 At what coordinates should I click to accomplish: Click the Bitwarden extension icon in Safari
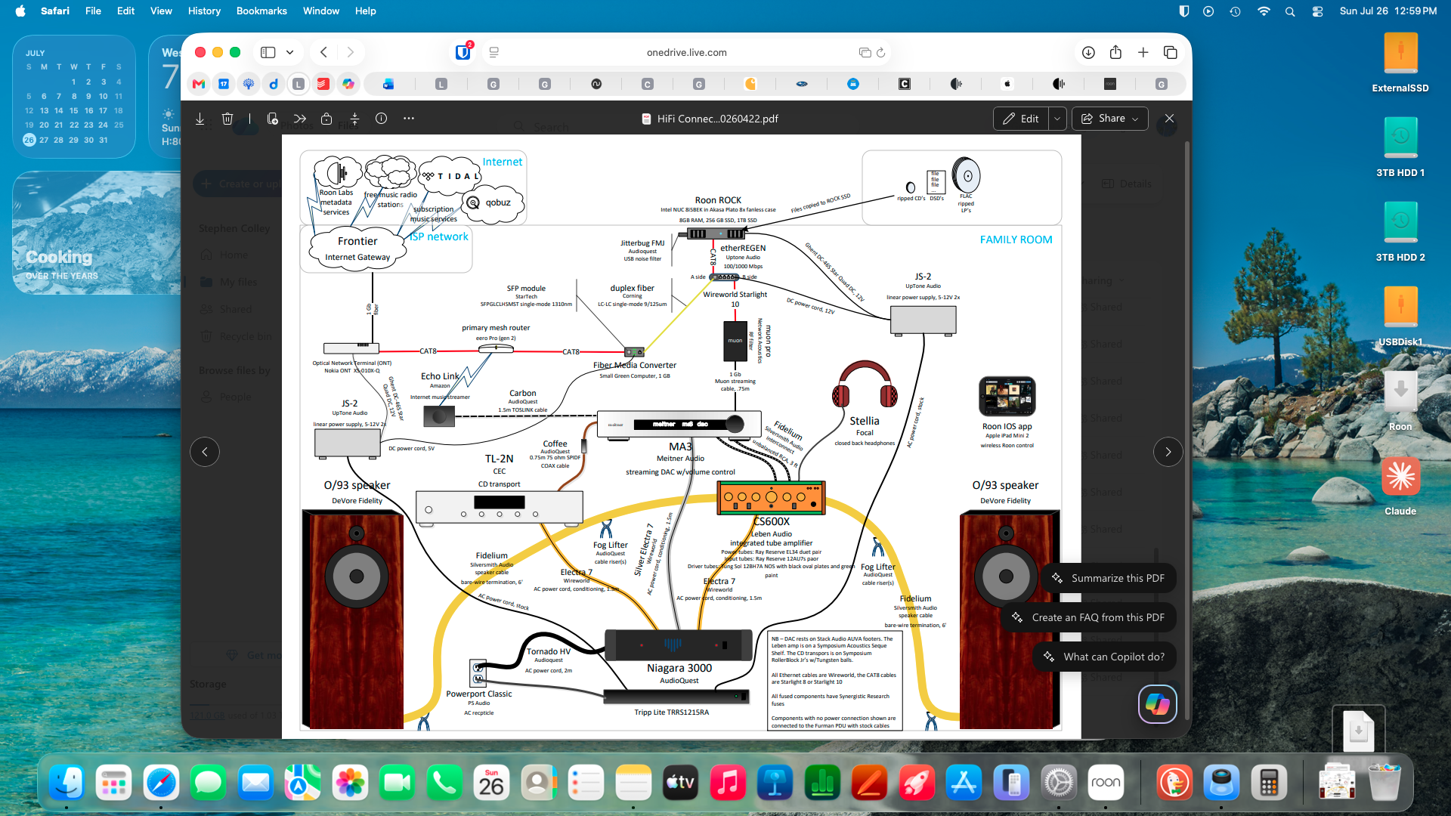(x=463, y=52)
